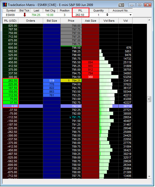Click P/L cell 825.00
This screenshot has height=187, width=155.
pos(10,26)
